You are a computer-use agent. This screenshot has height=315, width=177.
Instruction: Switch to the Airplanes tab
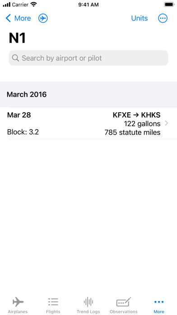pyautogui.click(x=18, y=305)
